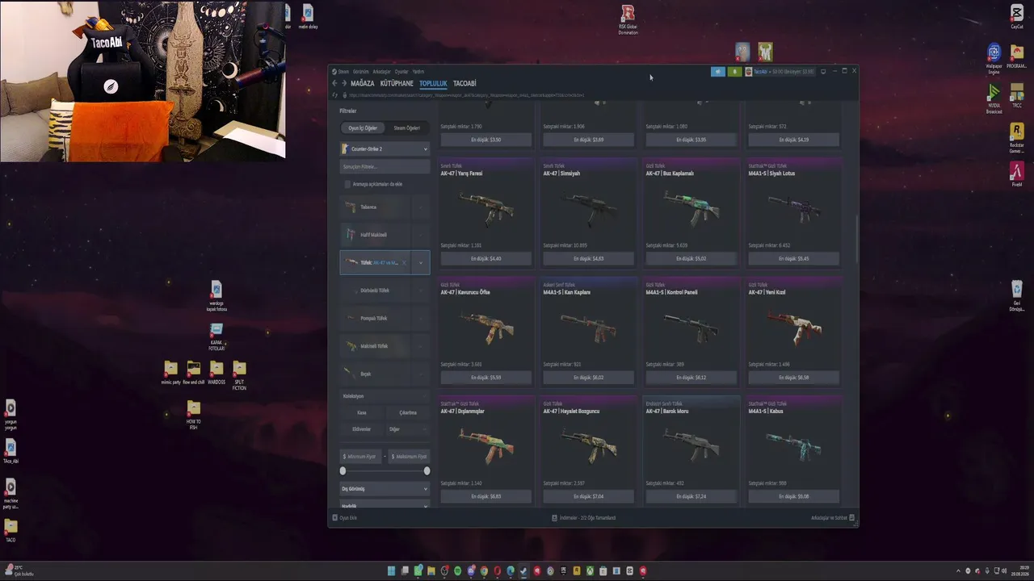Viewport: 1034px width, 581px height.
Task: Launch FiveM from the desktop
Action: click(1017, 174)
